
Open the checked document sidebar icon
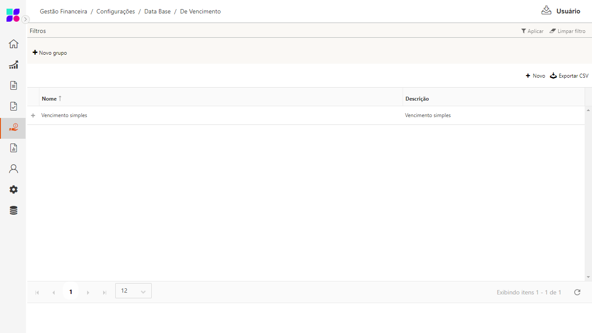(13, 106)
